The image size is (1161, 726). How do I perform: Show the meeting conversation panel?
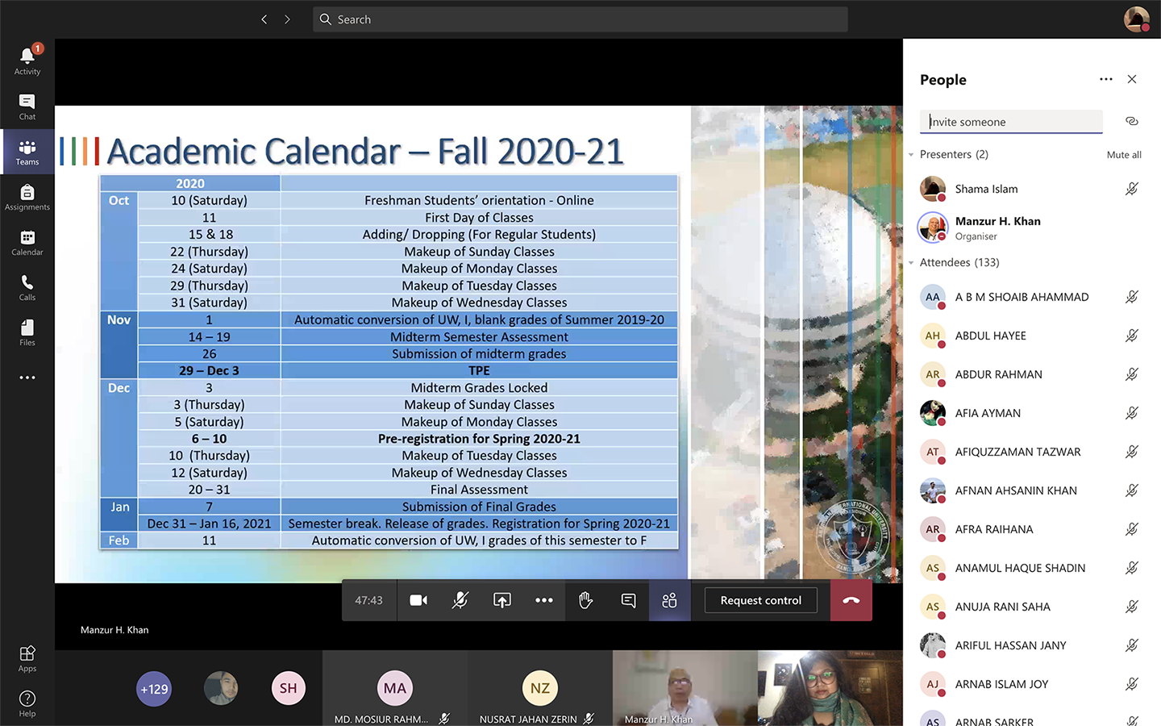pyautogui.click(x=628, y=600)
